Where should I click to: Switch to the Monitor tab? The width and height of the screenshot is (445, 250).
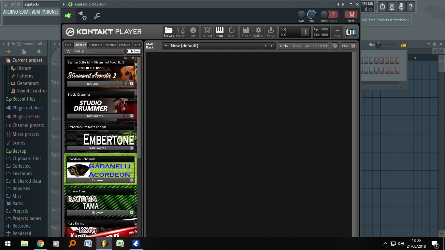tap(111, 45)
